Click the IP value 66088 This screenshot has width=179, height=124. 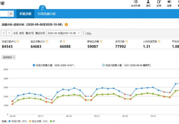point(65,46)
